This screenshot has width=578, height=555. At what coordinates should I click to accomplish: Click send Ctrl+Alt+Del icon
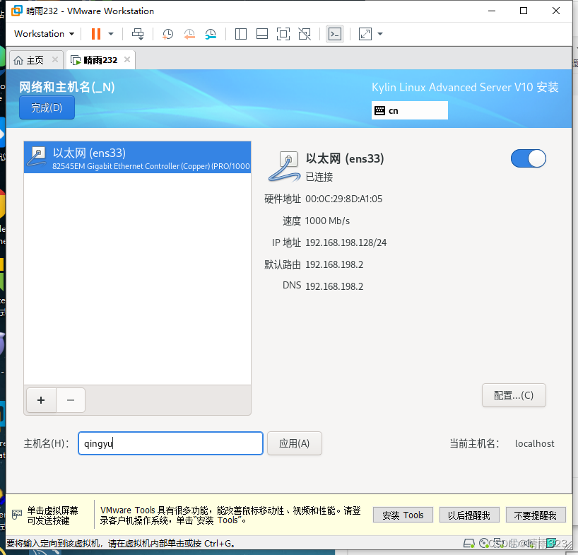pos(138,34)
